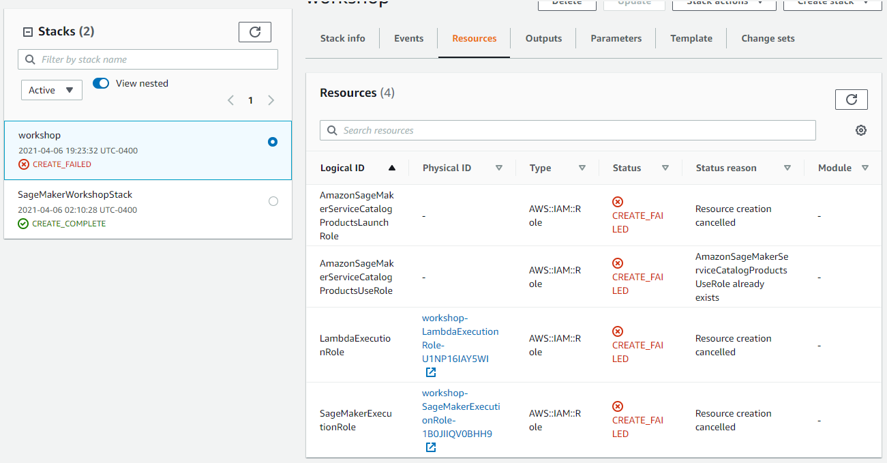Refresh the Stacks list
Screen dimensions: 887x463
(254, 31)
